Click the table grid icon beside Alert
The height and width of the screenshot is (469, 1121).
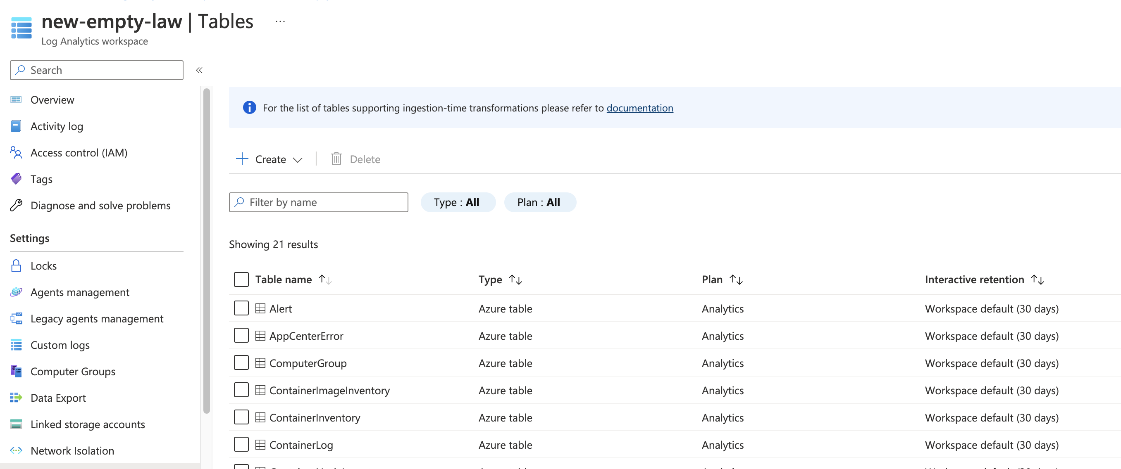260,309
